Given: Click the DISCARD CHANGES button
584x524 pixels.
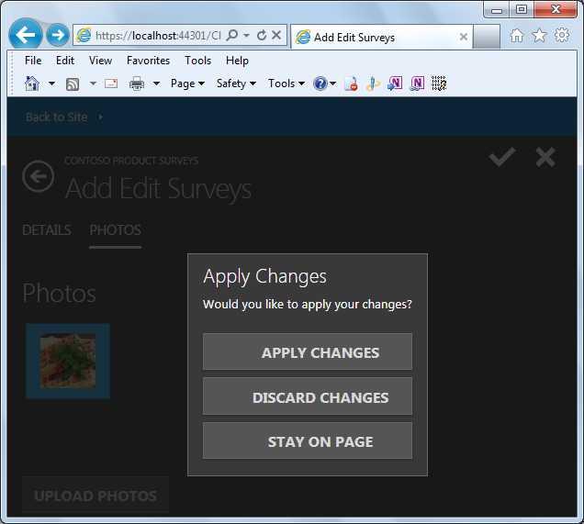Looking at the screenshot, I should click(308, 396).
